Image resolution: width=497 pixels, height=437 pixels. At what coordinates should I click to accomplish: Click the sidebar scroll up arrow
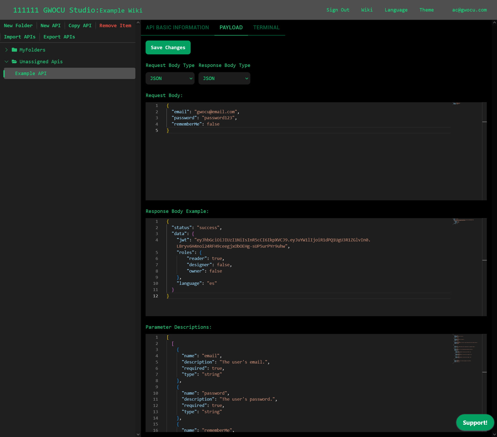point(138,22)
